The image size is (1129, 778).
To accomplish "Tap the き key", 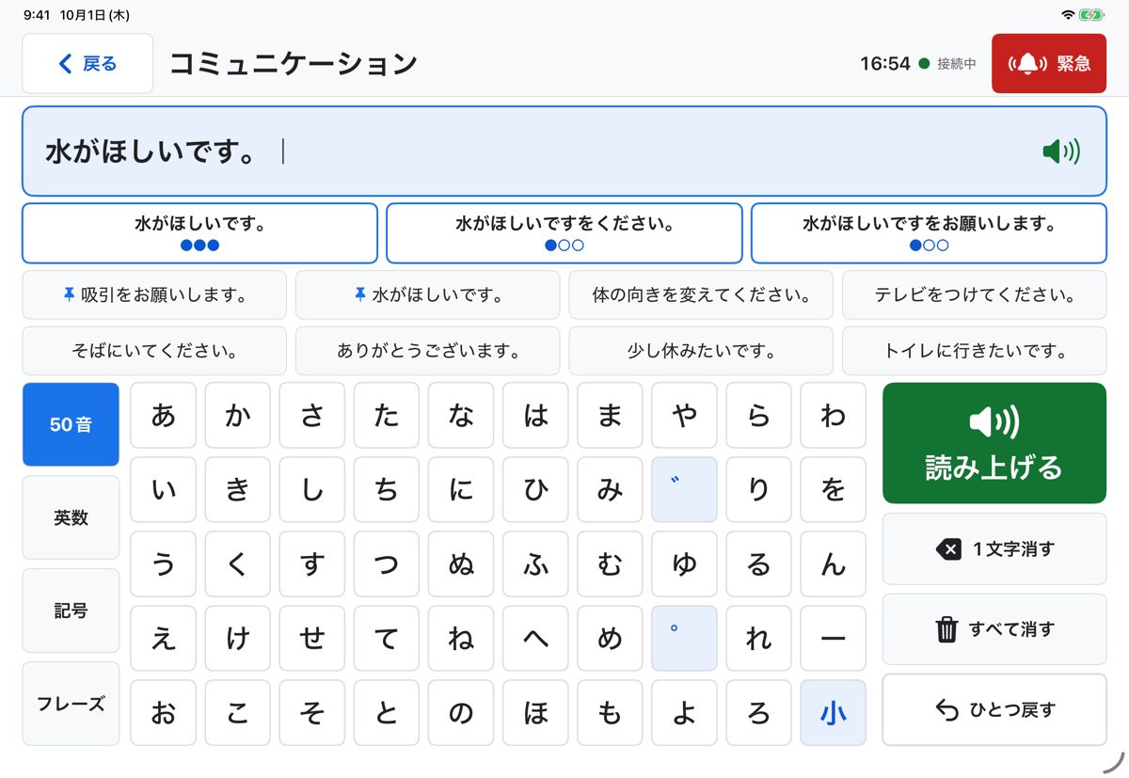I will pos(237,490).
